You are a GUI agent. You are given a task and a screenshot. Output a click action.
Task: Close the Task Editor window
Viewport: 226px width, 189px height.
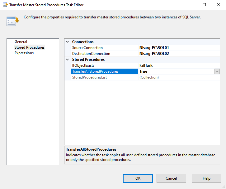click(219, 5)
